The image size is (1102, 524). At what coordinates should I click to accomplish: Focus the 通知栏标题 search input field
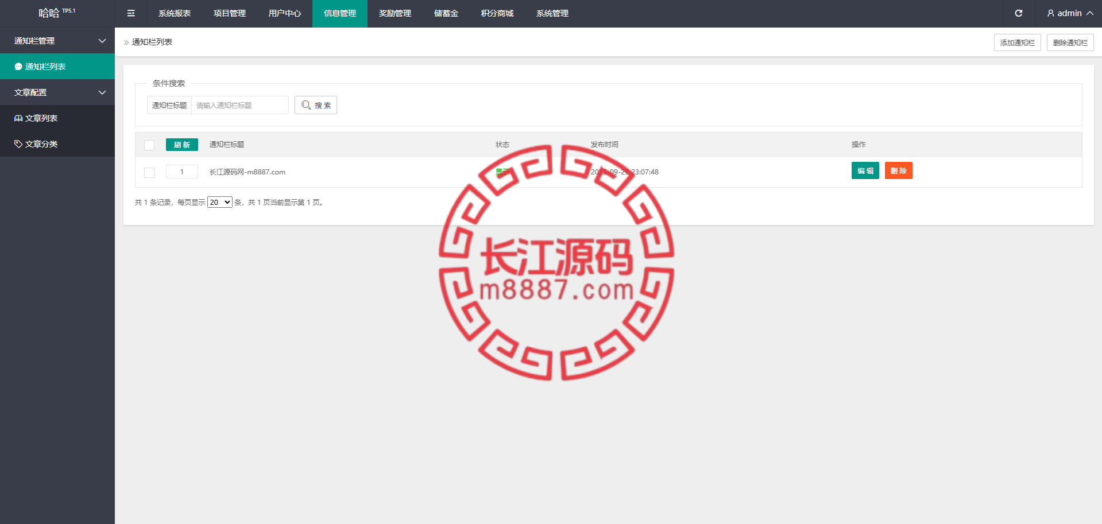point(240,105)
